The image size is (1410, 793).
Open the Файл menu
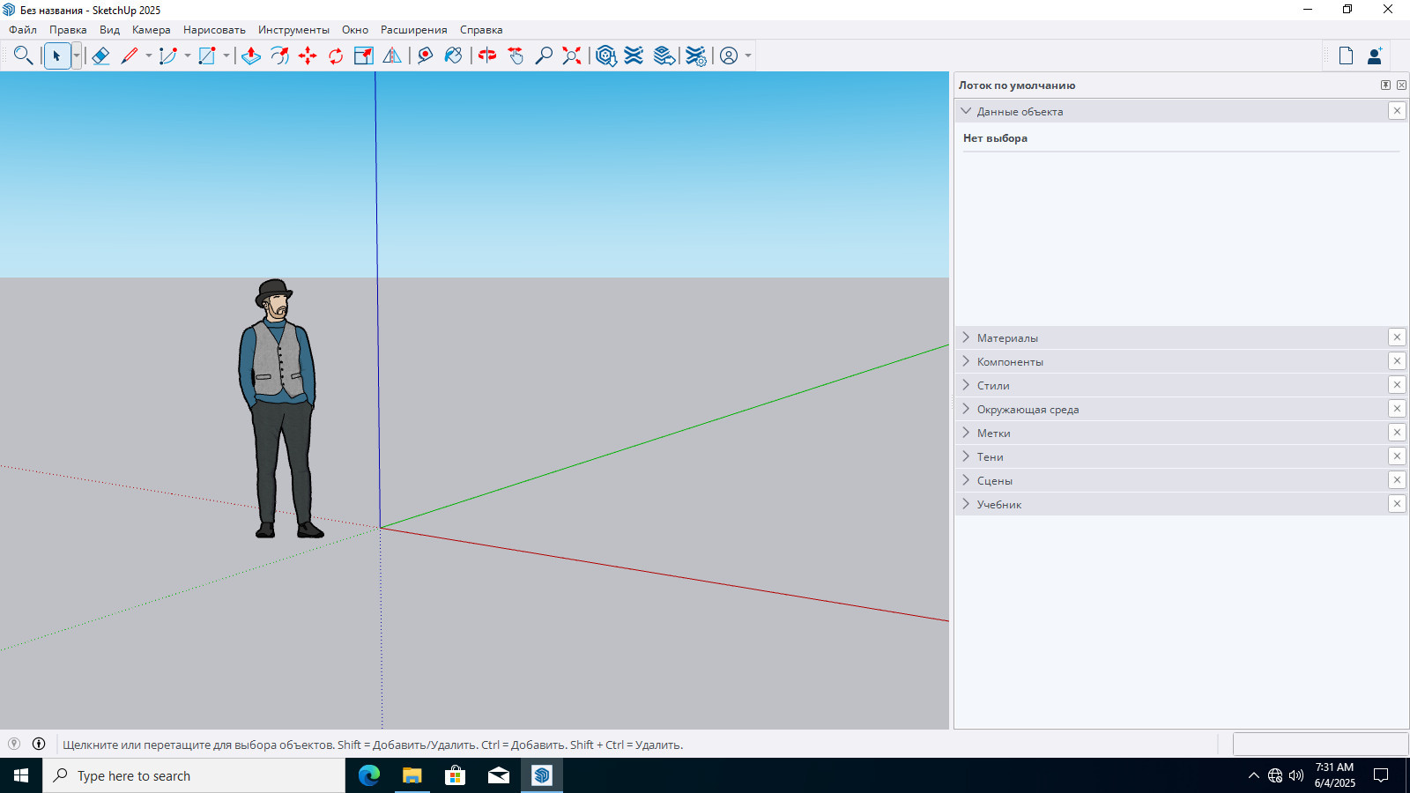(23, 30)
